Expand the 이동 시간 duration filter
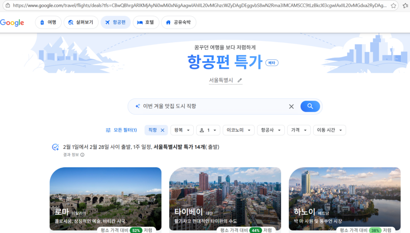This screenshot has width=410, height=233. coord(329,130)
